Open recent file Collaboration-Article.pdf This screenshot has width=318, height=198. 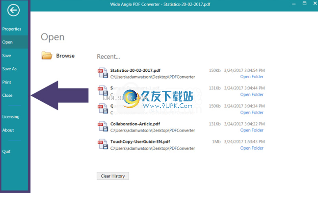135,124
